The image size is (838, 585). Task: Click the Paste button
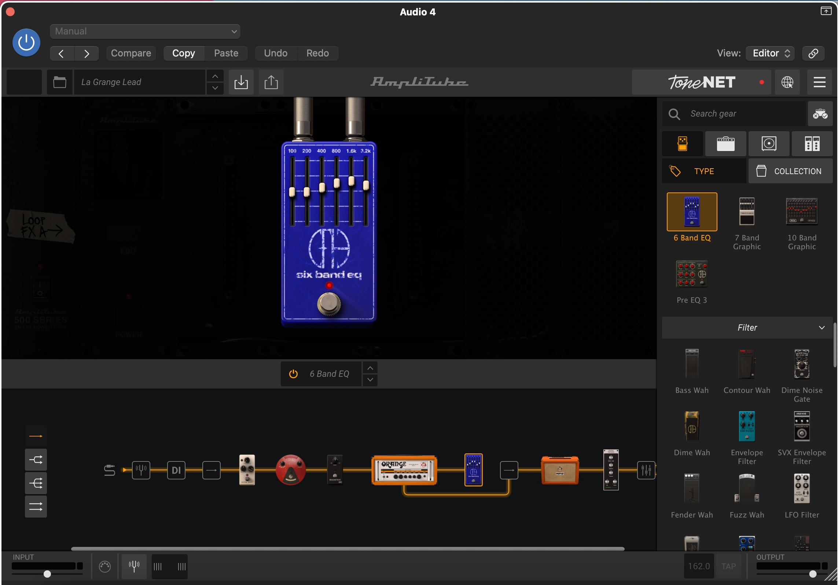pos(226,54)
